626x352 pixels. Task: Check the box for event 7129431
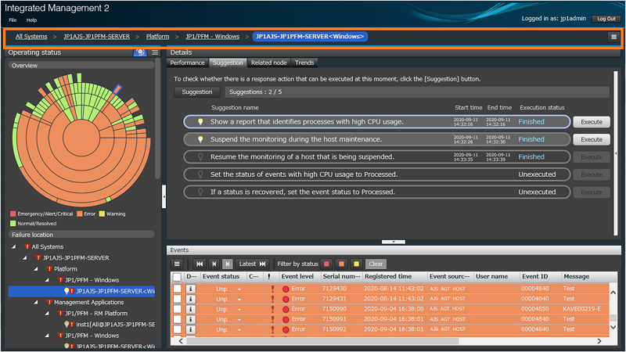point(178,299)
